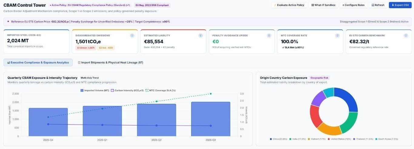The height and width of the screenshot is (149, 414).
Task: Click Disaggregated Scope 1 & Scope 2 Active text
Action: [374, 22]
